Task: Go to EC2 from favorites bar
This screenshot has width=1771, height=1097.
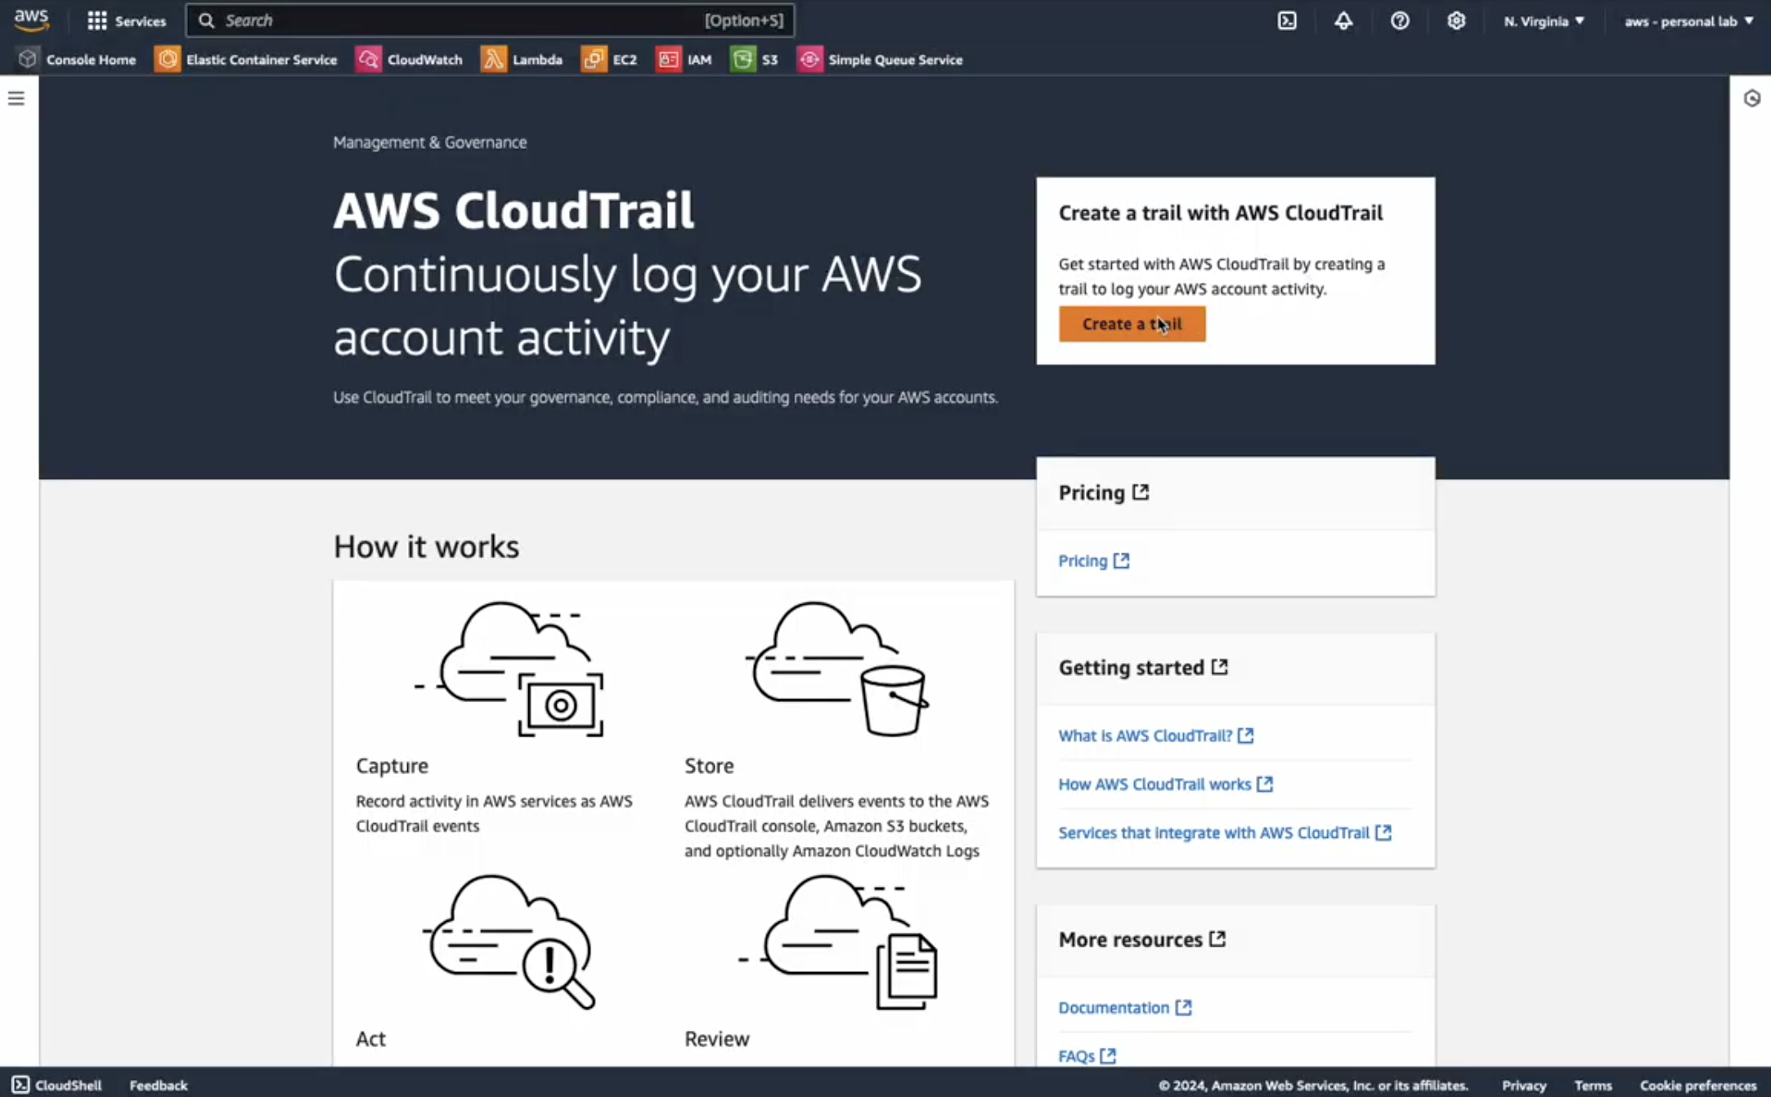Action: (609, 60)
